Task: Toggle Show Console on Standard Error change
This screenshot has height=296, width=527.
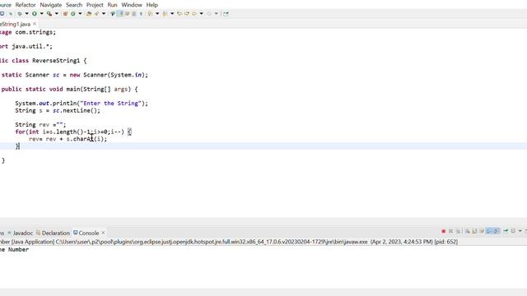Action: click(497, 231)
